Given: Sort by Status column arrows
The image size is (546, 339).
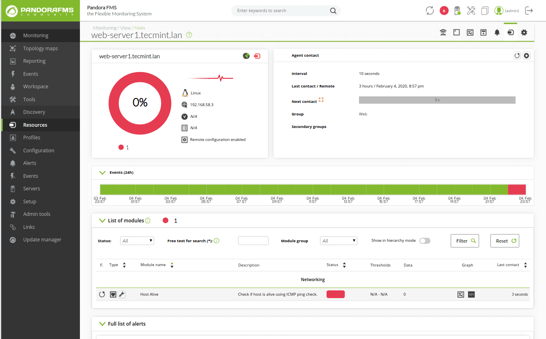Looking at the screenshot, I should [x=344, y=265].
